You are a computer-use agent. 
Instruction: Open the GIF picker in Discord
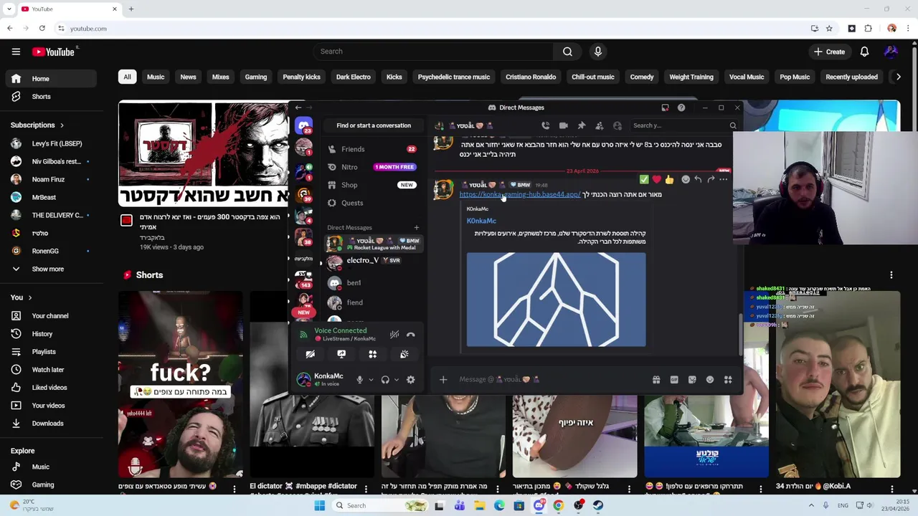pyautogui.click(x=674, y=380)
